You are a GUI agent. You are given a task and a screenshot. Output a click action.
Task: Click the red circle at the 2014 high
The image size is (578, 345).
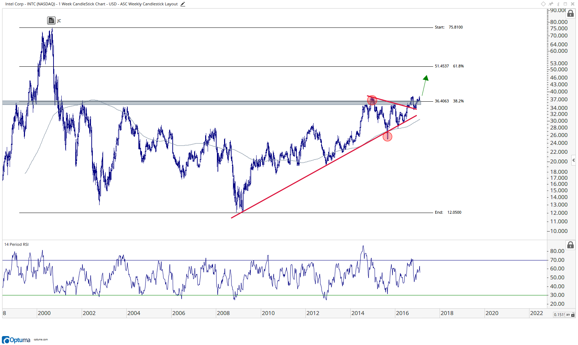click(x=372, y=100)
